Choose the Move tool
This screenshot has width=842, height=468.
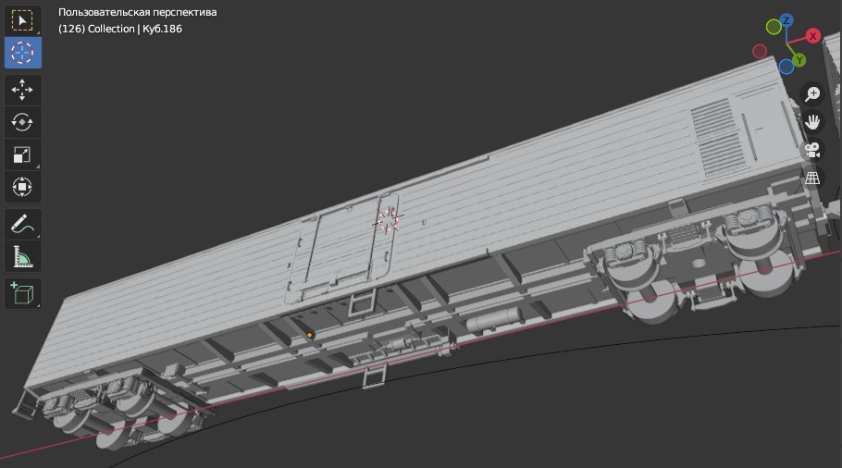[x=22, y=90]
